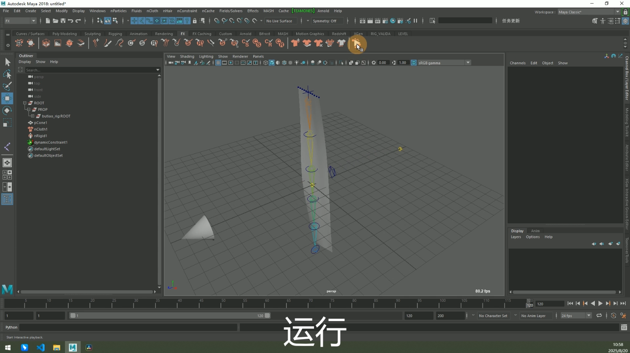
Task: Open the FX menu set dropdown
Action: tap(20, 21)
